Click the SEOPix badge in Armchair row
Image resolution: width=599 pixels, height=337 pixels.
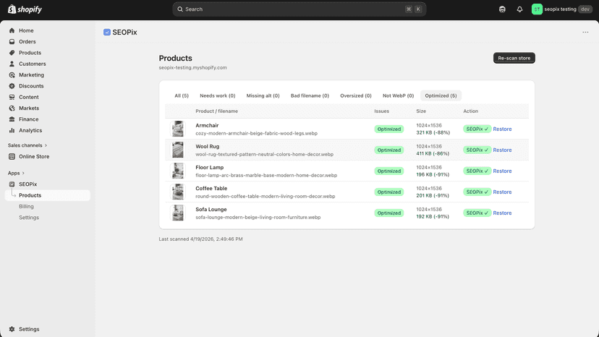click(x=477, y=129)
